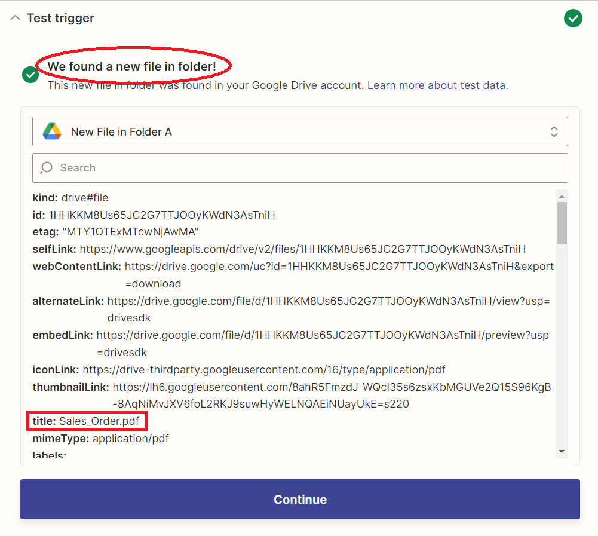Click the magnifier icon in search box
598x536 pixels.
click(47, 168)
